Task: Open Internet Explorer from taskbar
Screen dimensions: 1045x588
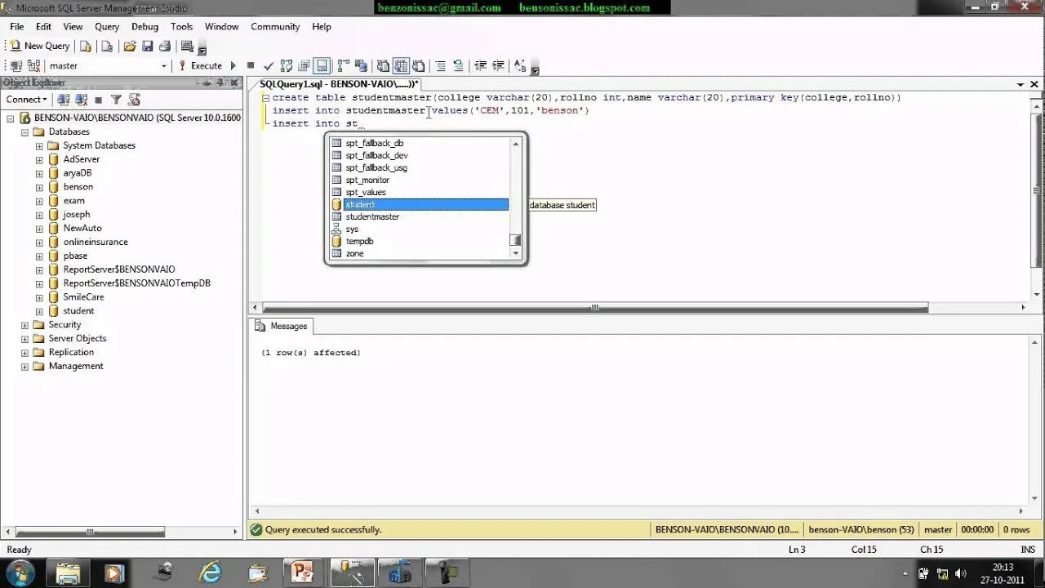Action: tap(210, 572)
